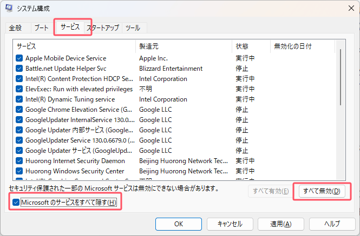Uncheck Google Updater 内部サービス checkbox
The height and width of the screenshot is (236, 360).
pyautogui.click(x=19, y=130)
